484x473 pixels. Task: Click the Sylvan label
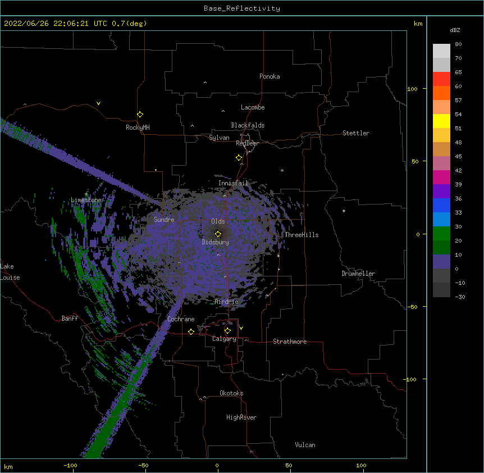click(219, 138)
